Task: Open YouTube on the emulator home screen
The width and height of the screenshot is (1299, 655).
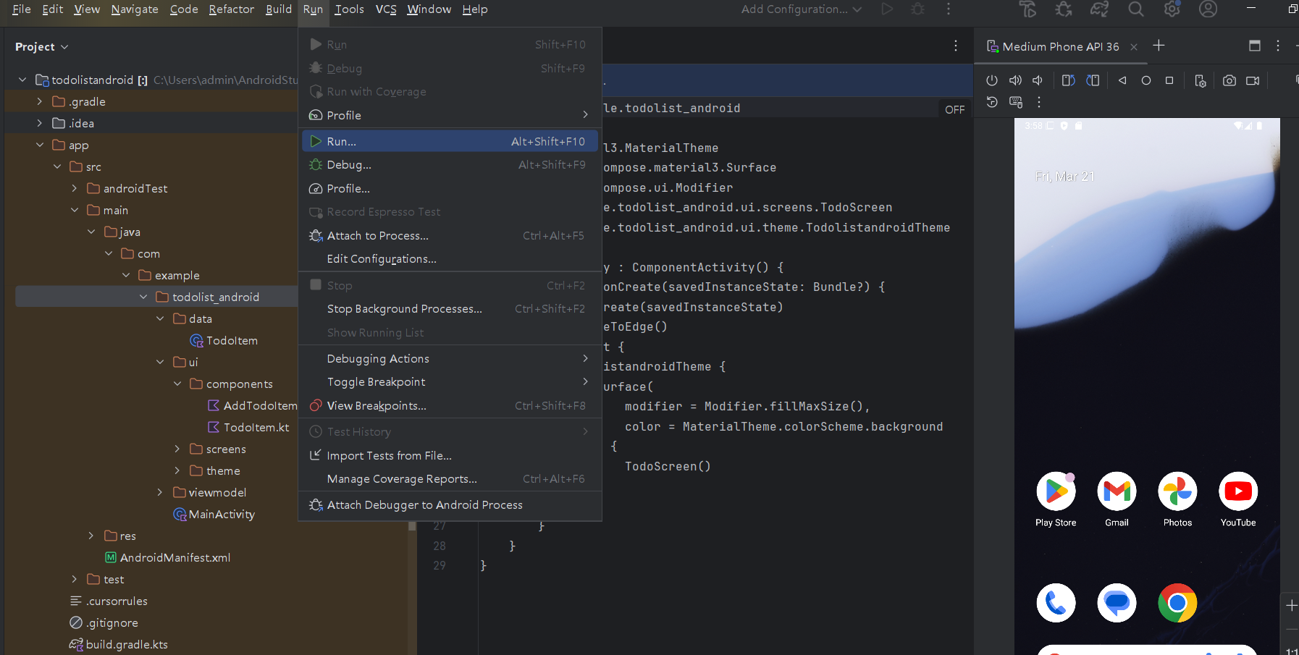Action: [1237, 492]
